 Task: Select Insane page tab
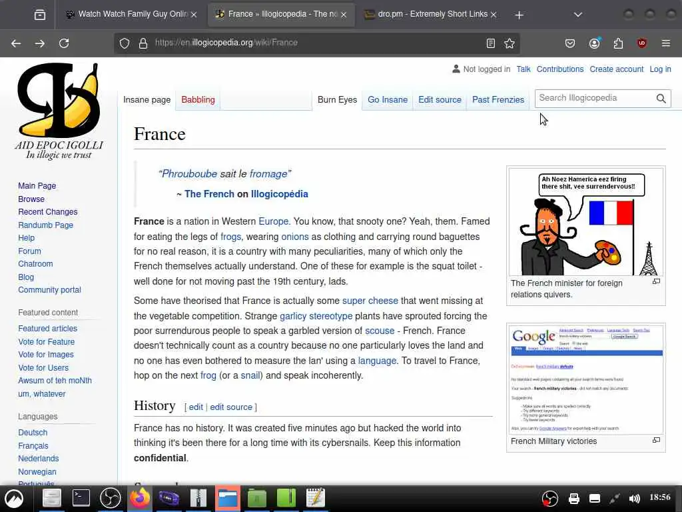(x=147, y=100)
